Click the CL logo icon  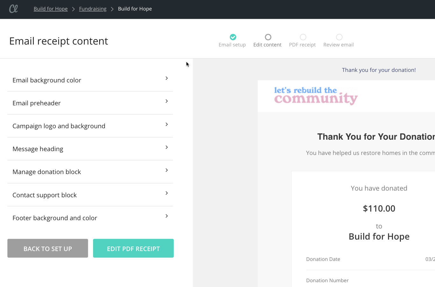pos(13,9)
